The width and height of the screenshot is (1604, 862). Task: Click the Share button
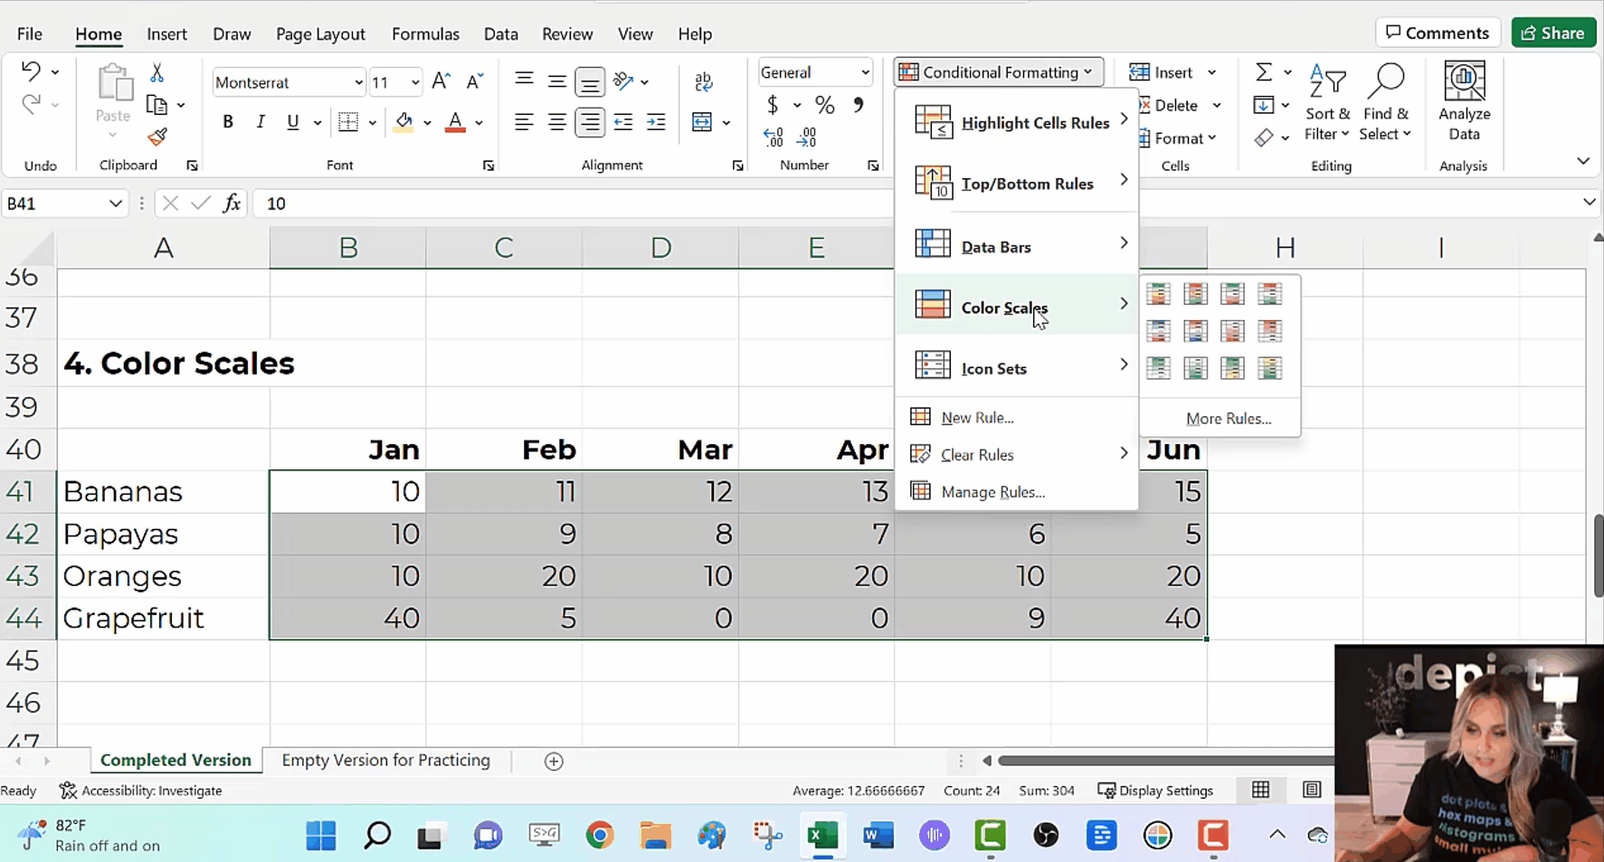pos(1553,33)
